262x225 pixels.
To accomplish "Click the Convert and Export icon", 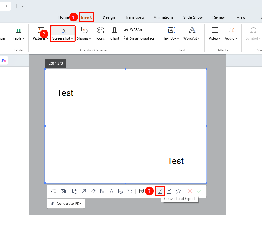I will 160,191.
